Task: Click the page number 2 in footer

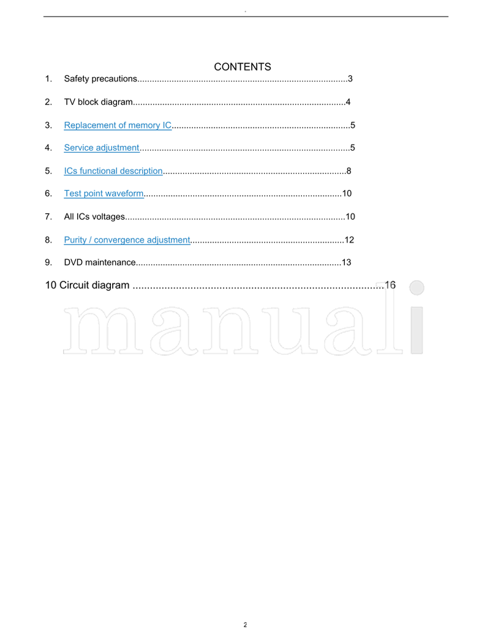Action: [x=245, y=625]
